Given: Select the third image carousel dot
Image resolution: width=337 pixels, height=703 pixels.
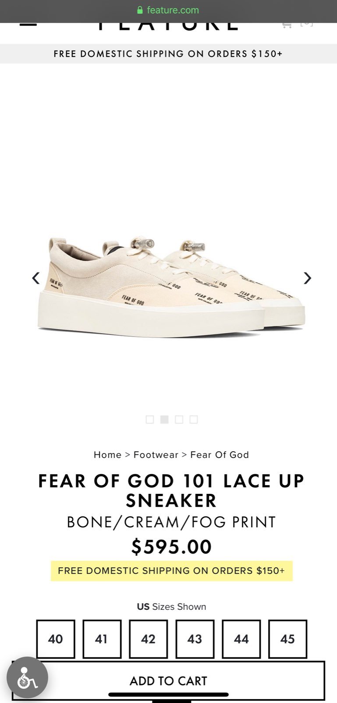Looking at the screenshot, I should 179,420.
